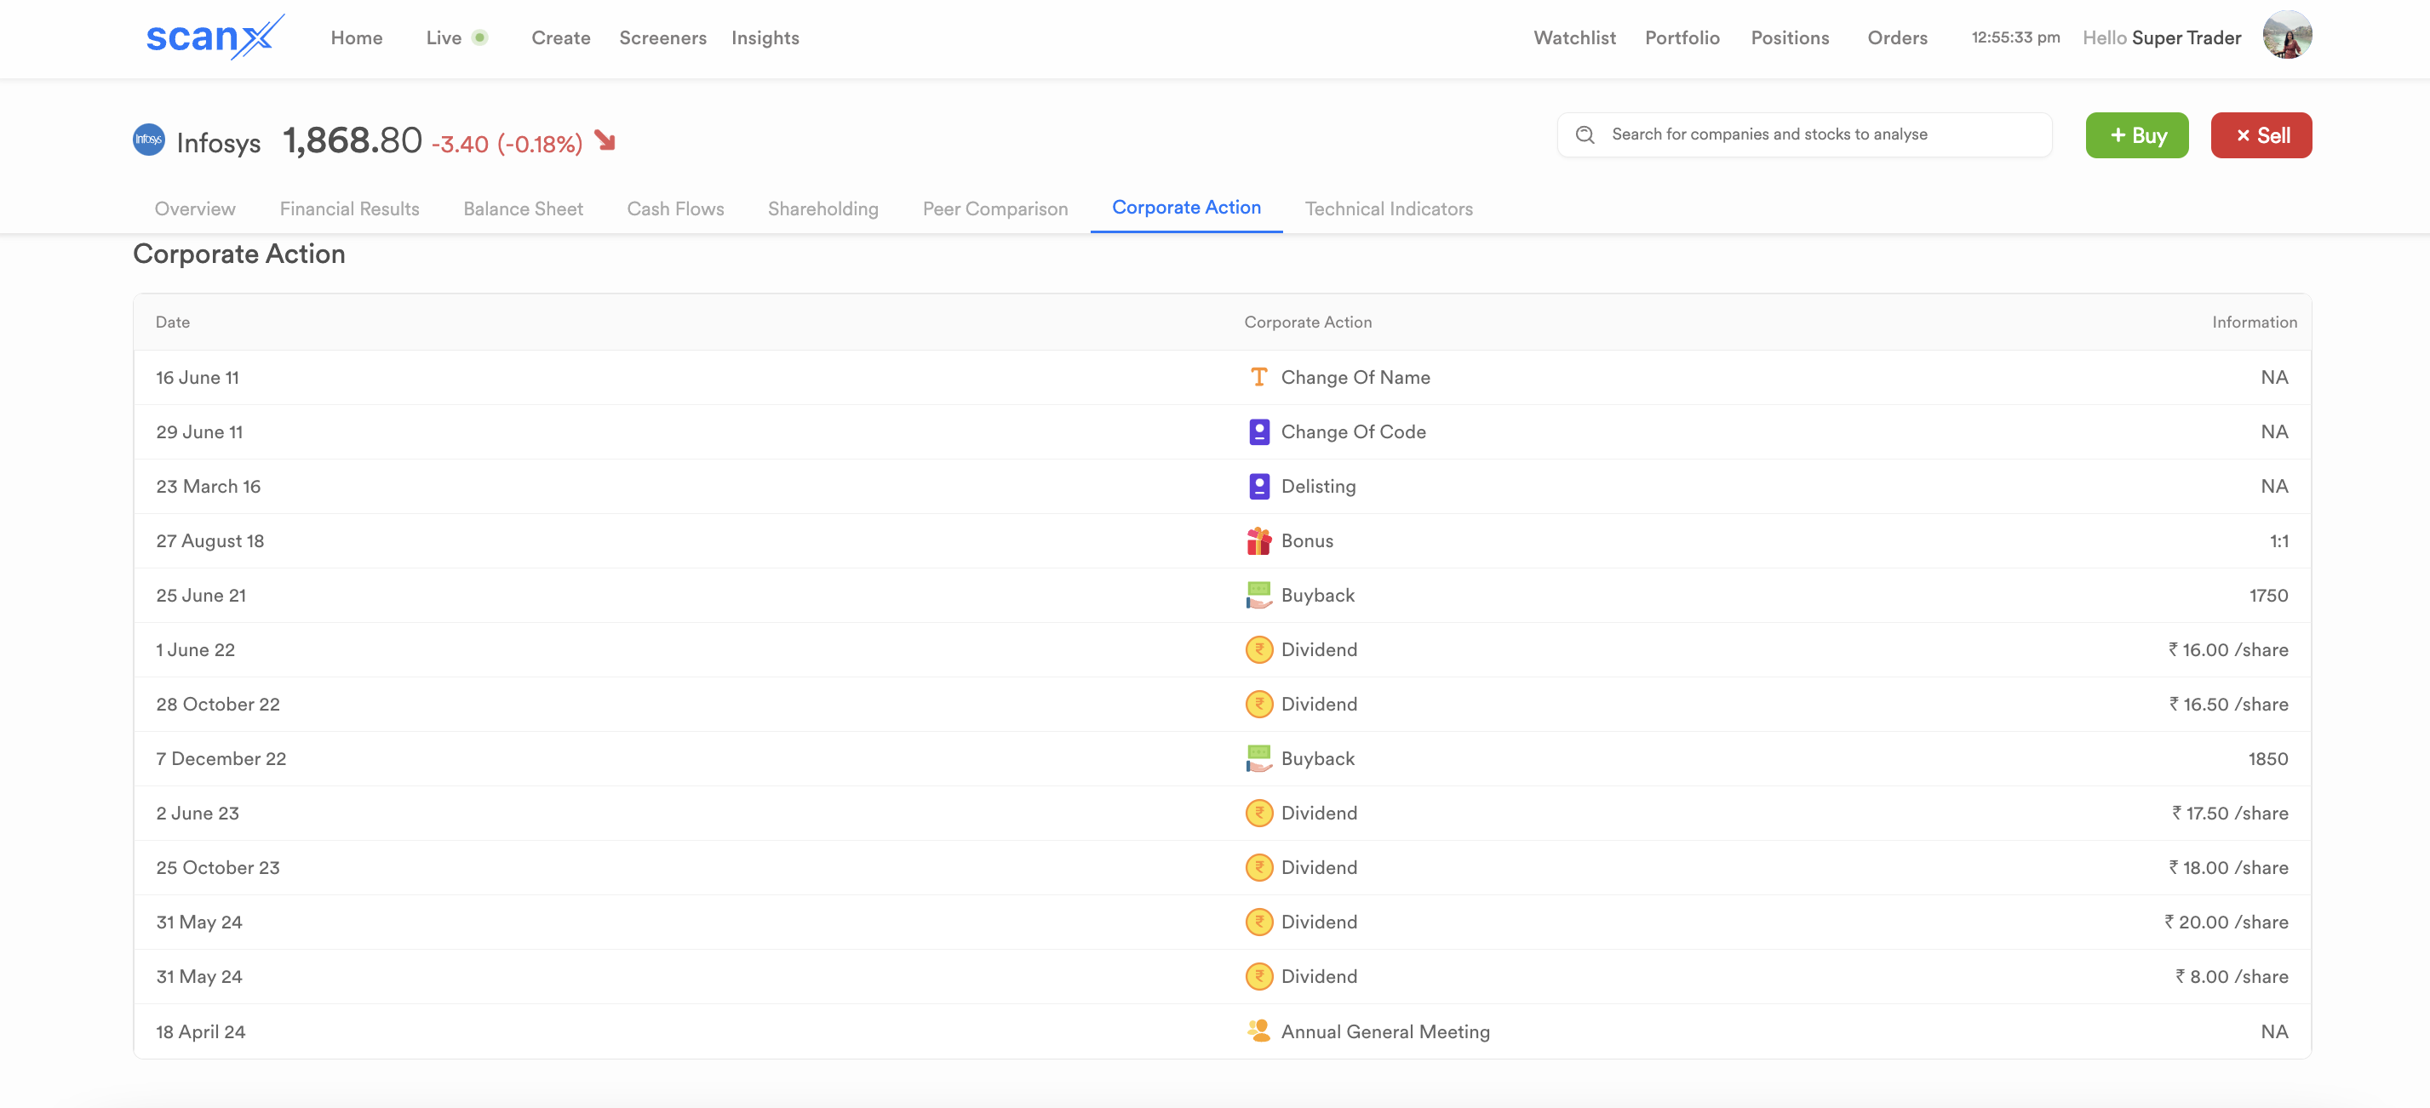This screenshot has height=1108, width=2430.
Task: Click the Information column header
Action: click(2255, 323)
